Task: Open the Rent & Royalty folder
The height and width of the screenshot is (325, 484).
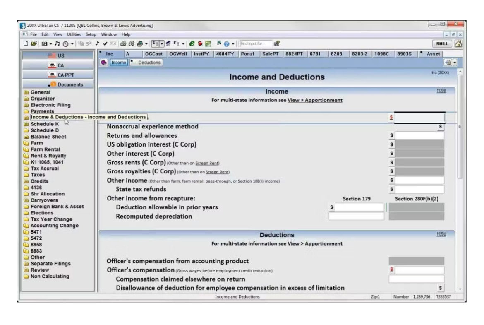Action: pos(48,156)
